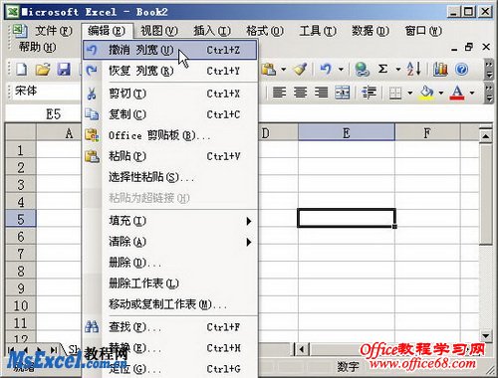498x378 pixels.
Task: Click the Paste clipboard toolbar icon
Action: click(269, 70)
